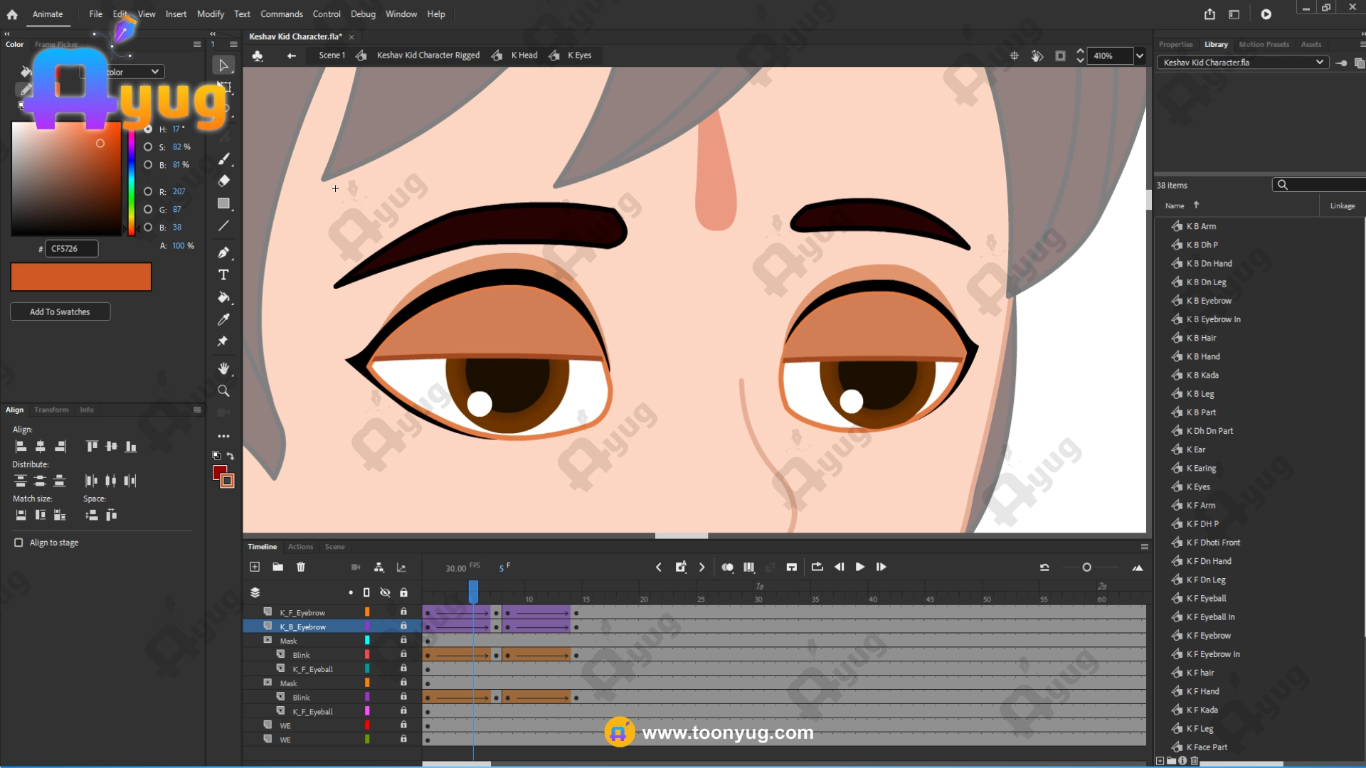Toggle lock on K_F_Eyebrow layer
This screenshot has height=768, width=1366.
tap(403, 612)
